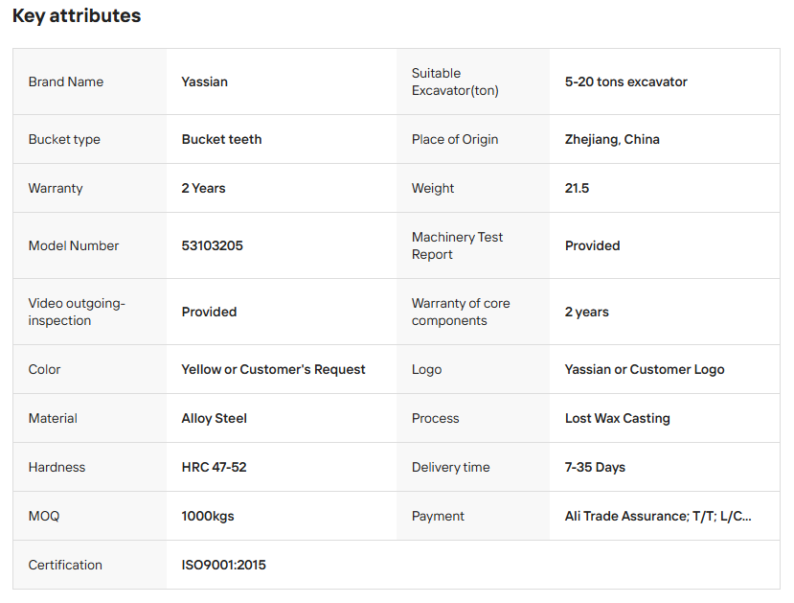
Task: Click Yellow or Customer's Request value
Action: pyautogui.click(x=273, y=369)
